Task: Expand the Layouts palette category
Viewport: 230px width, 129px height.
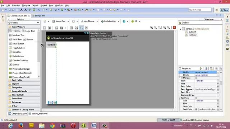Action: 24,84
